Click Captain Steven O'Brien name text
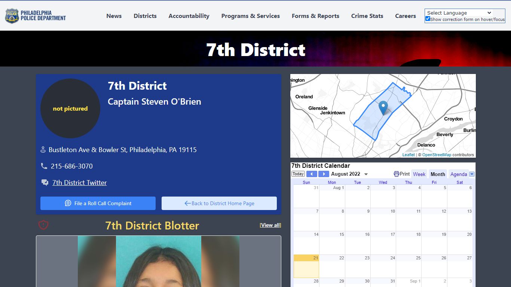511x287 pixels. click(154, 102)
